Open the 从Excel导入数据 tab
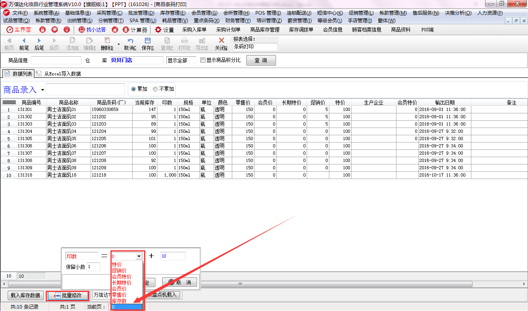 point(59,74)
